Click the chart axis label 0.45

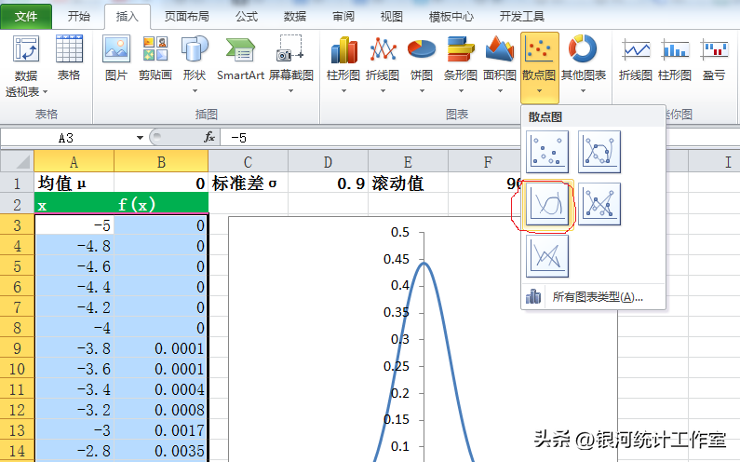click(x=397, y=259)
